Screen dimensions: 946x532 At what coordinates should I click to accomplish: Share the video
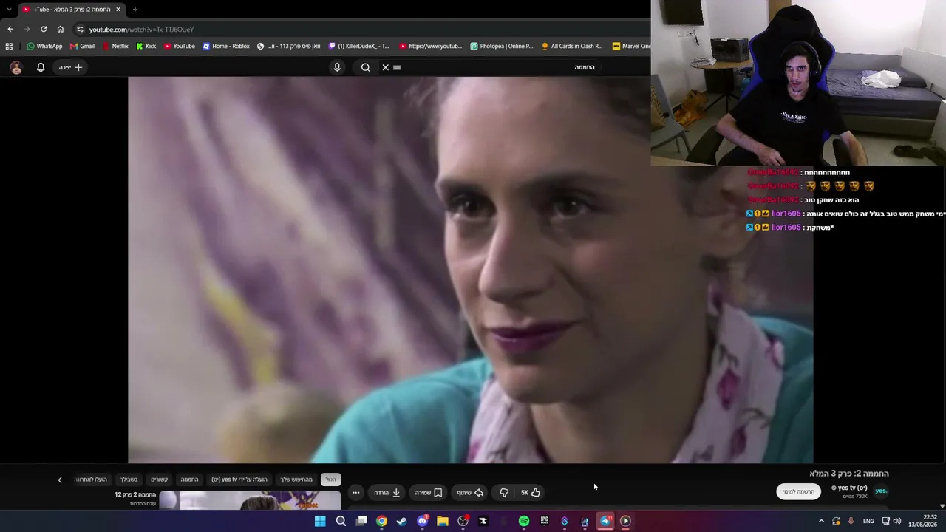[469, 493]
